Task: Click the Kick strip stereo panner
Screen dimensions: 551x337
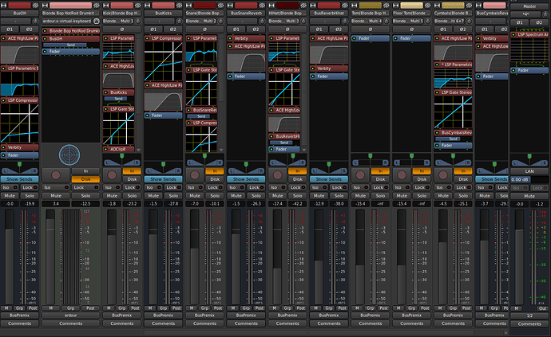Action: pyautogui.click(x=121, y=161)
